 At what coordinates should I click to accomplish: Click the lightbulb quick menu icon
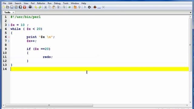tap(79, 7)
